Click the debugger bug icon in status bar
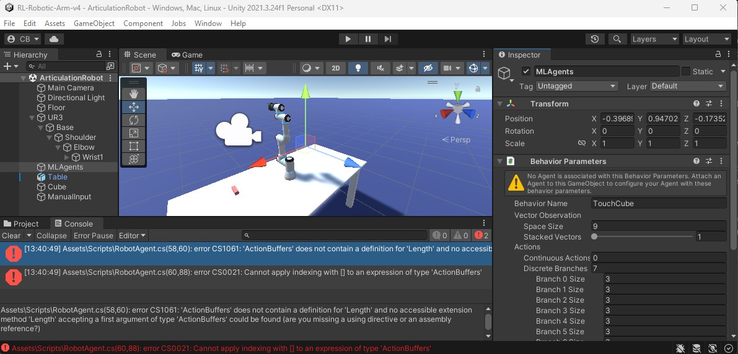 pos(680,348)
